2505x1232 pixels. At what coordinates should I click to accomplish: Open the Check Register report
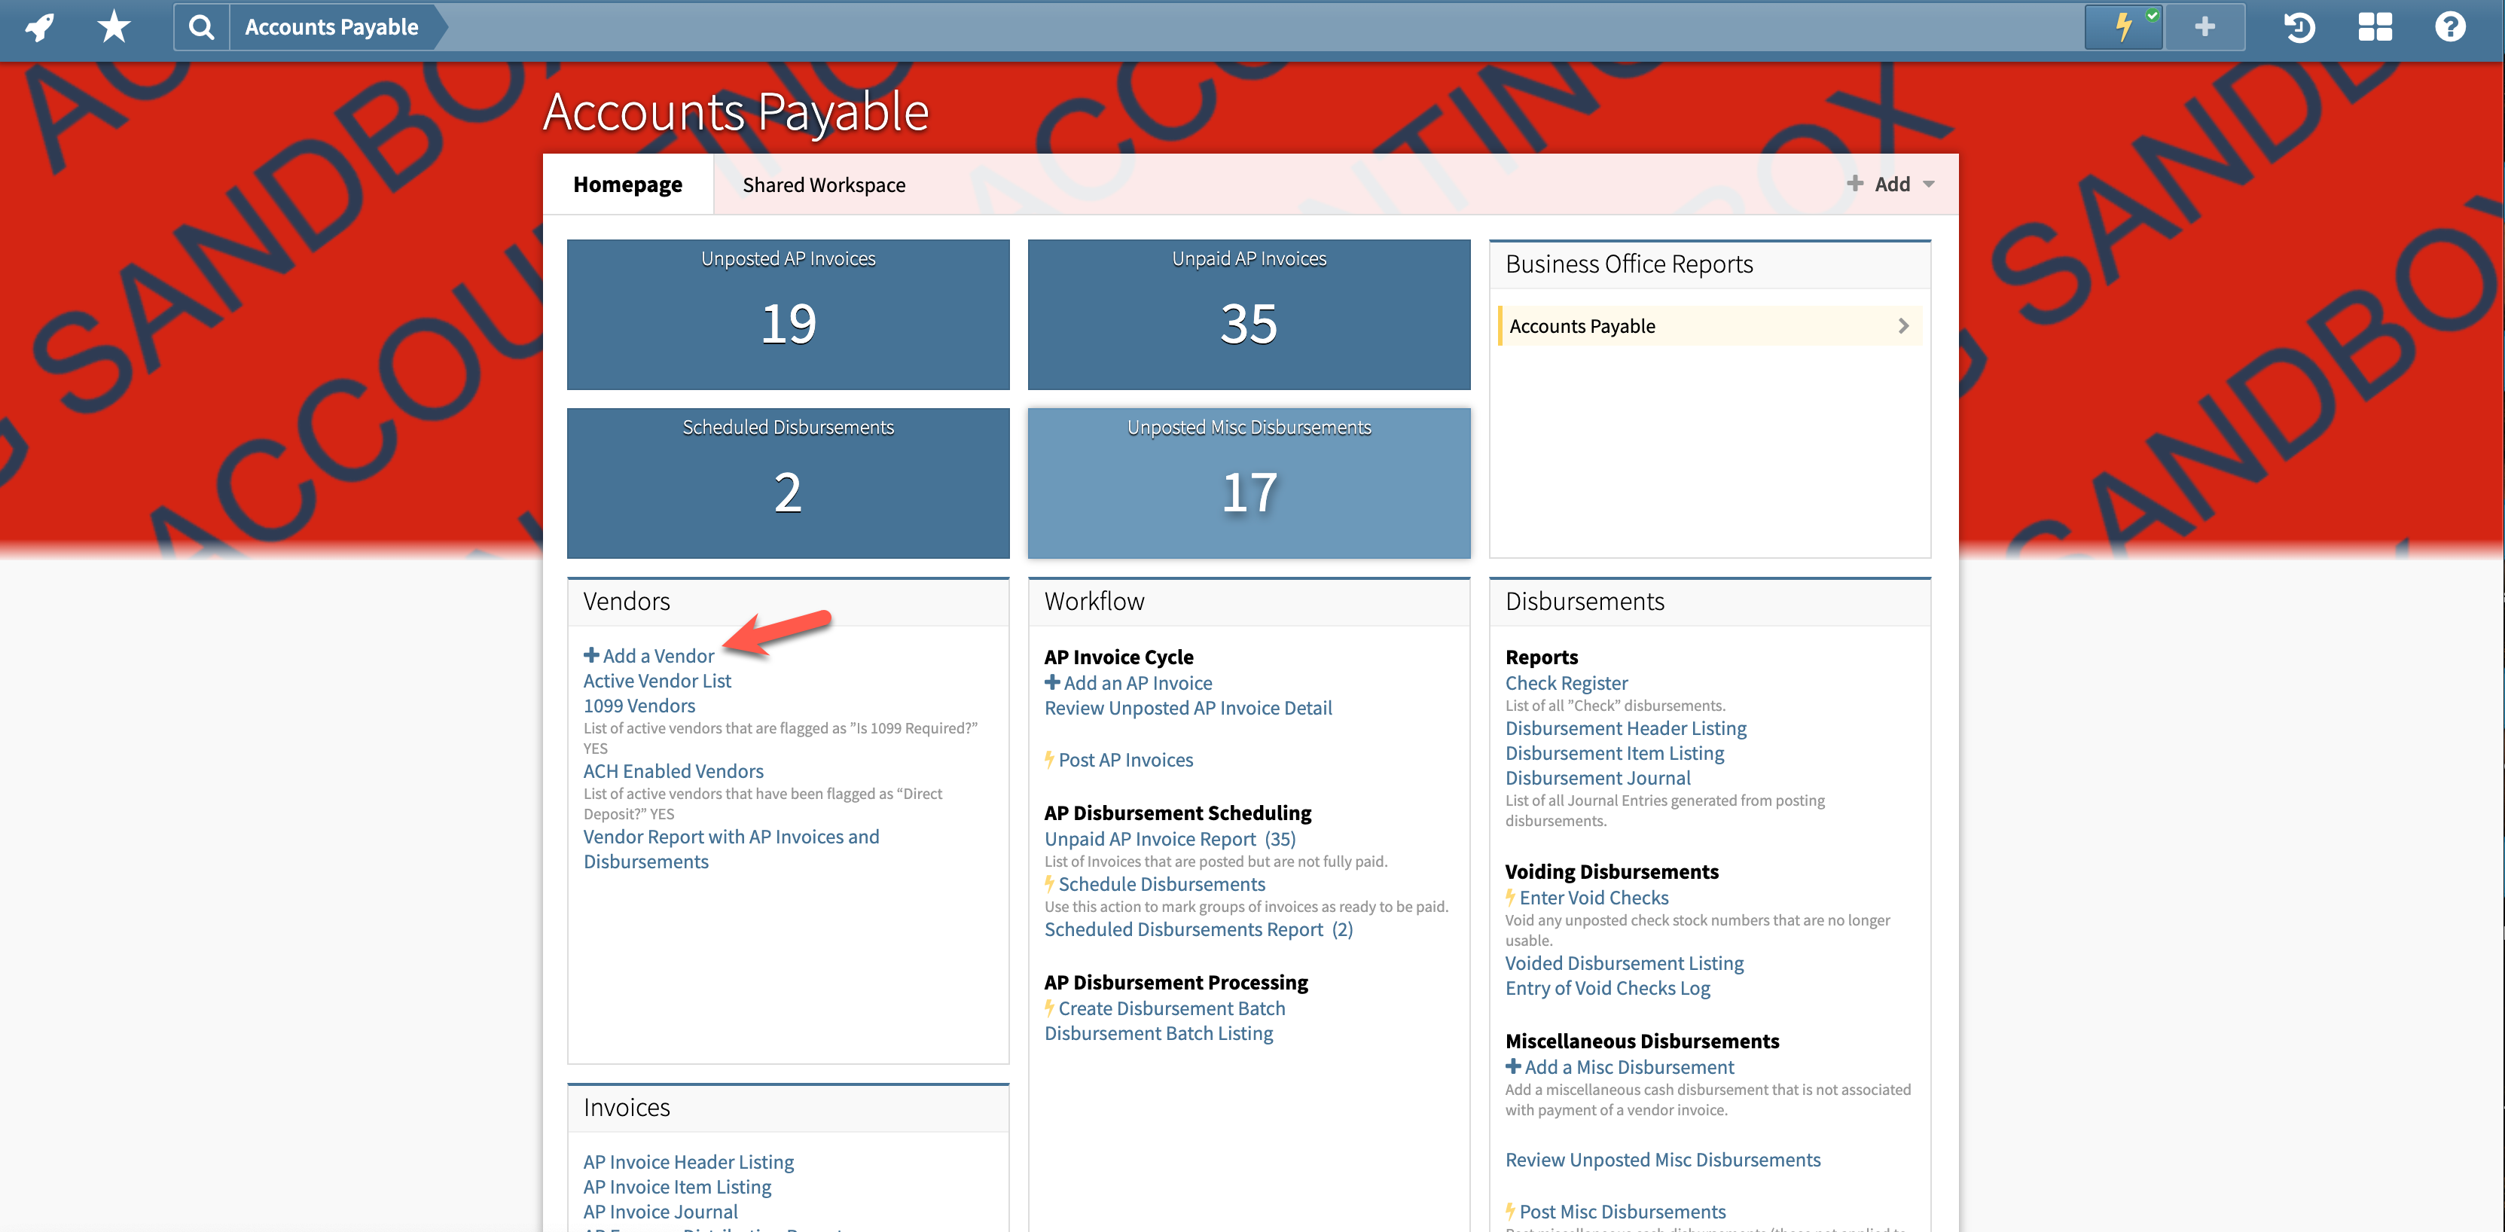point(1566,682)
